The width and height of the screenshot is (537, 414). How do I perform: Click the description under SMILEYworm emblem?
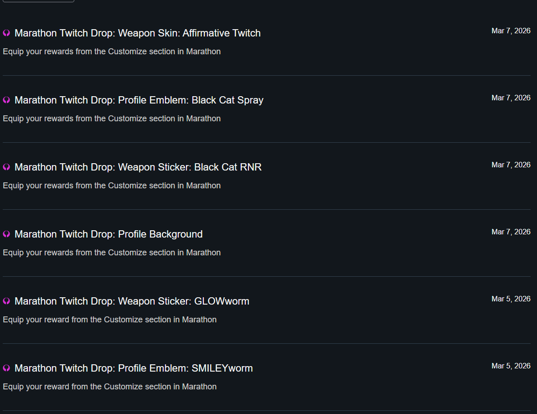pos(109,387)
